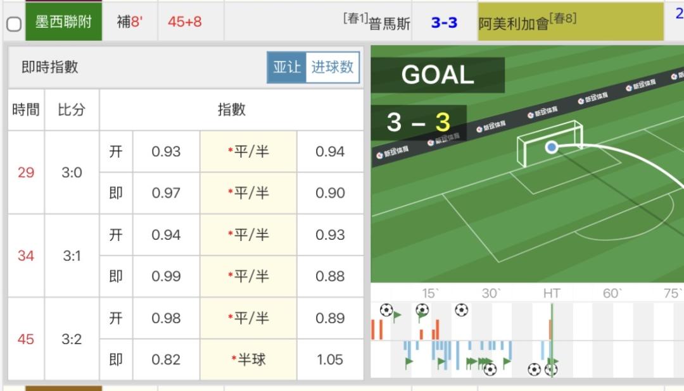The width and height of the screenshot is (684, 391).
Task: Open the 墨西聯附 league label
Action: [x=64, y=22]
